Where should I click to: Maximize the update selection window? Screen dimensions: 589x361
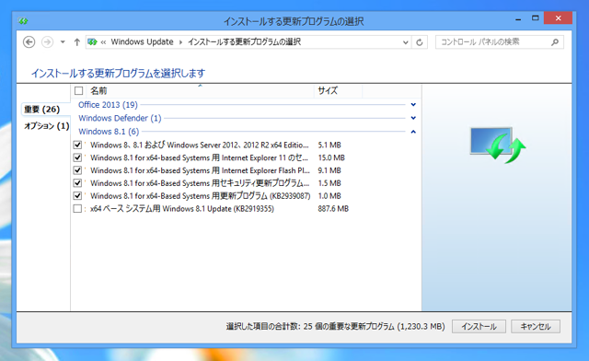536,18
